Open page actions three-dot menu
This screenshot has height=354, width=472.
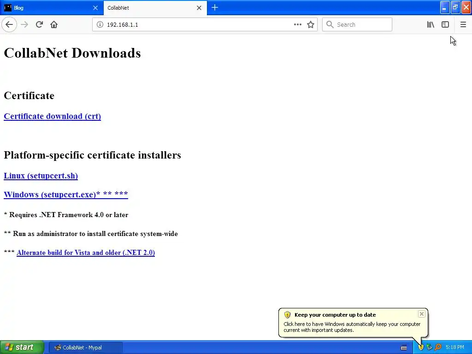click(297, 25)
